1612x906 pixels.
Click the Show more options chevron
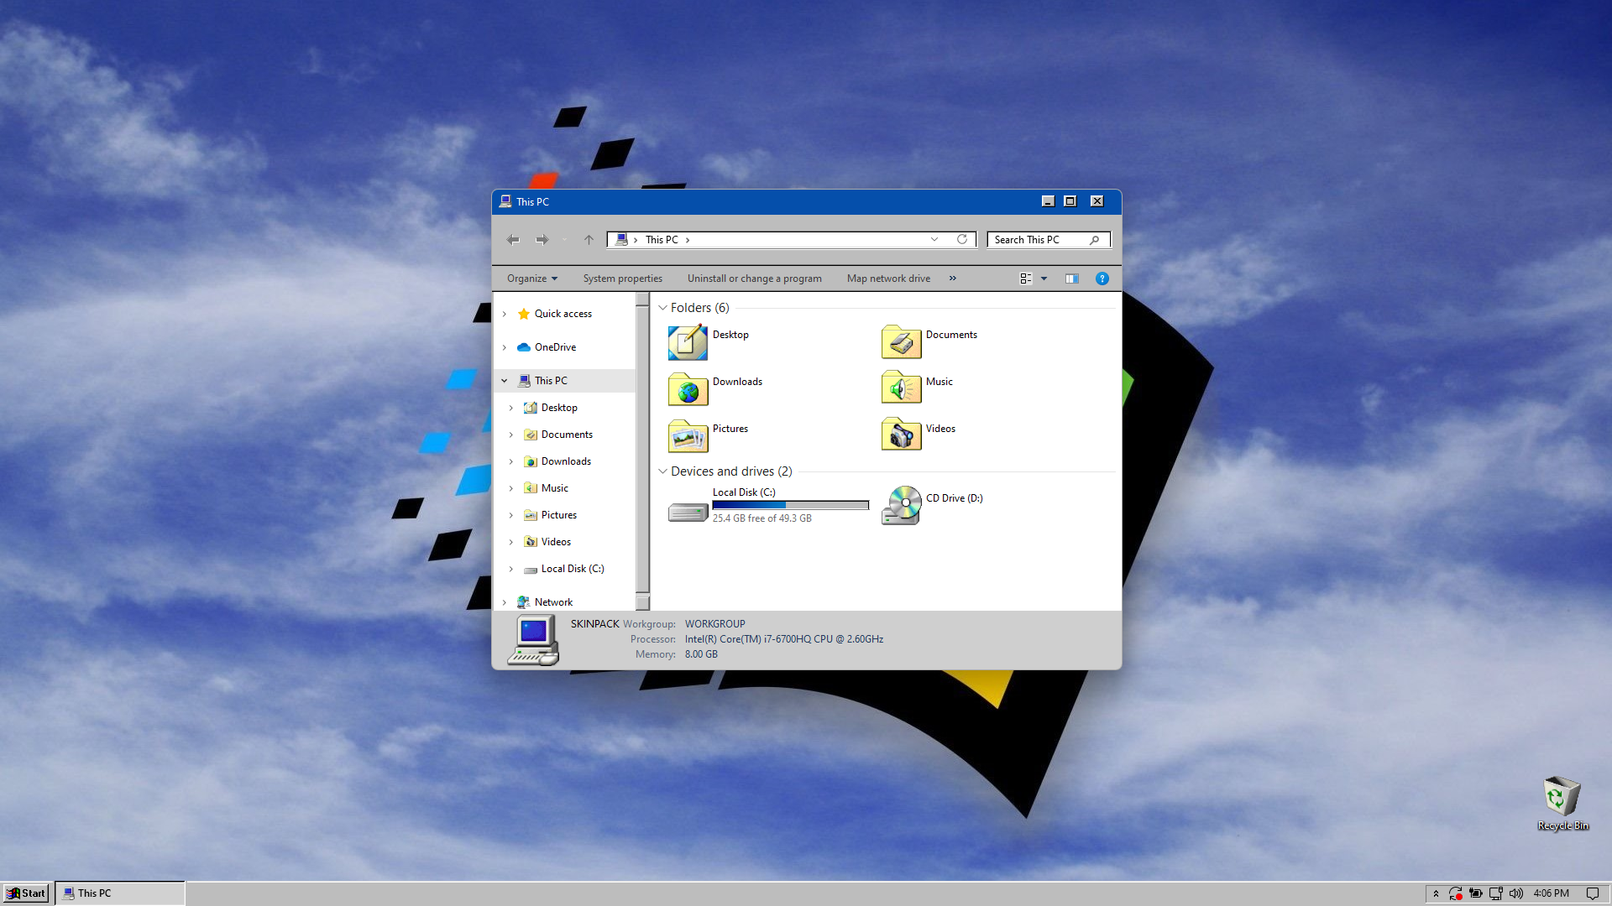click(952, 278)
